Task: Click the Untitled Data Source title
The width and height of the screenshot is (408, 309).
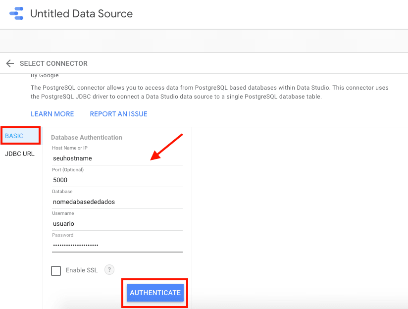Action: [x=81, y=14]
